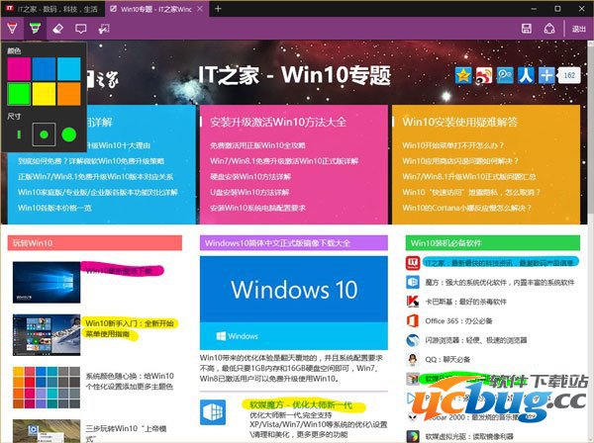
Task: Open Win10开始菜单打不开怎么办 link
Action: point(453,145)
